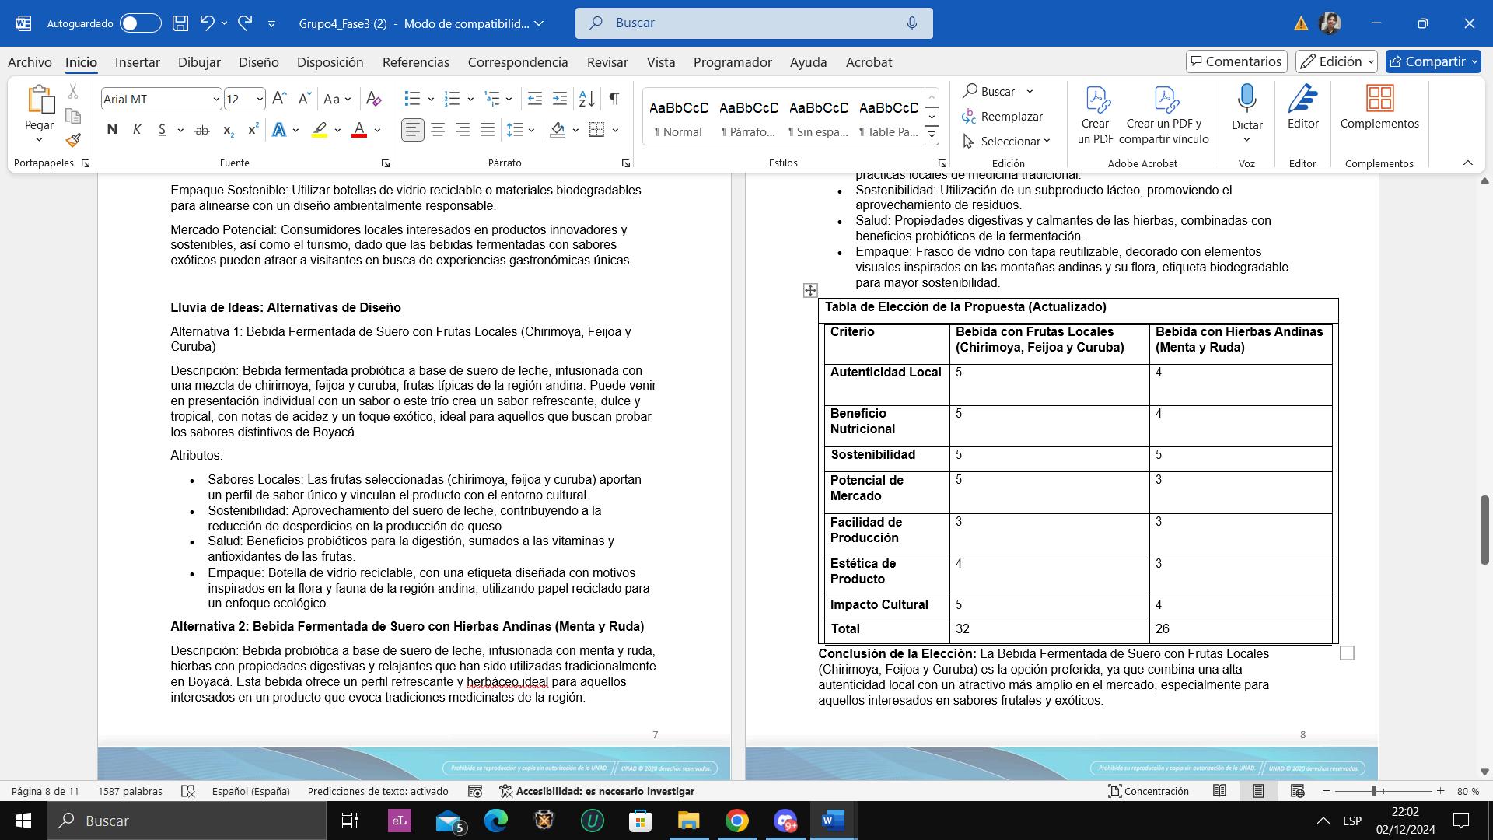This screenshot has height=840, width=1493.
Task: Open the Edge browser from taskbar
Action: [x=496, y=821]
